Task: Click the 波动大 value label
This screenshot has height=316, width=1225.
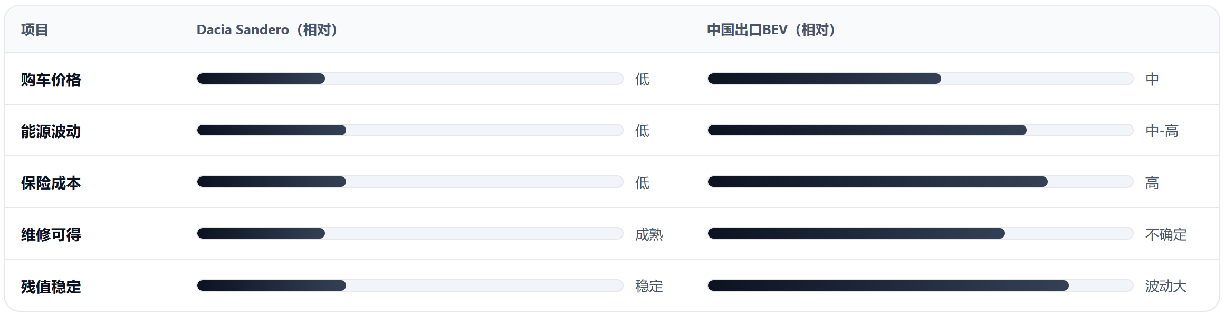Action: pos(1165,286)
